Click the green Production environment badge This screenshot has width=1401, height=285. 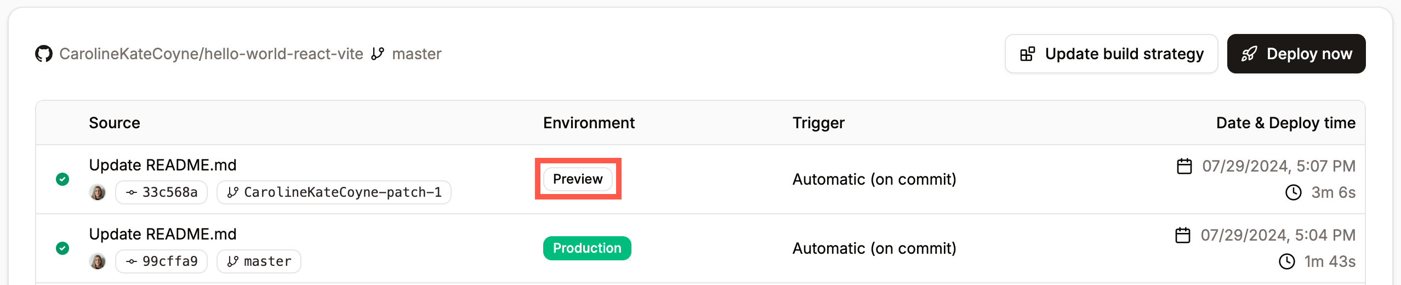587,248
